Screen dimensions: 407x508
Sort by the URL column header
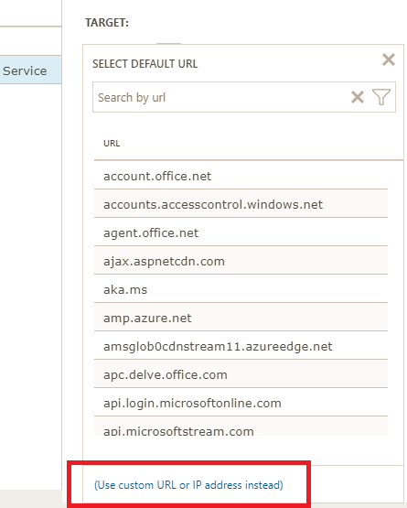click(x=112, y=143)
